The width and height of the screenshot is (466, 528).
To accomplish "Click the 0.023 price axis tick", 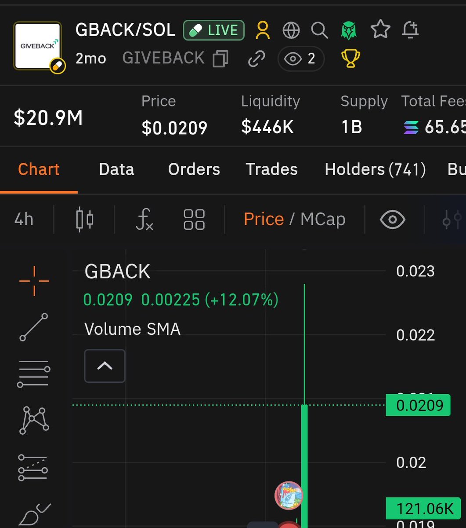I will pos(415,271).
